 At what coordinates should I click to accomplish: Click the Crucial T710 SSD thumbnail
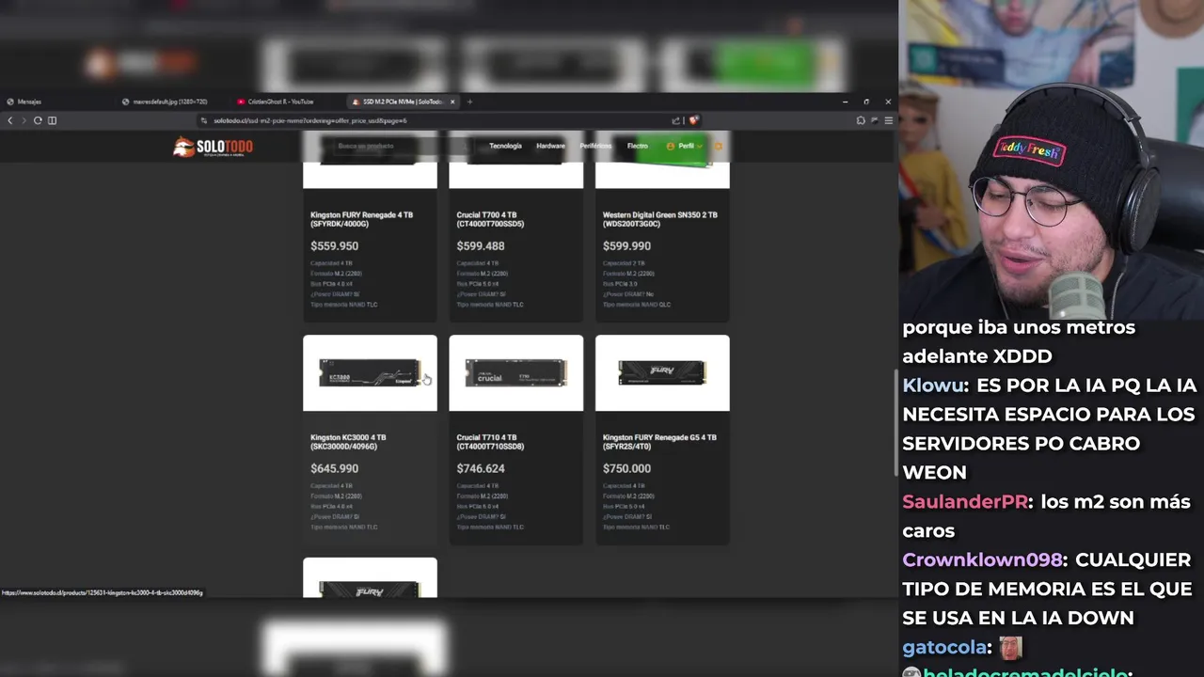tap(515, 373)
